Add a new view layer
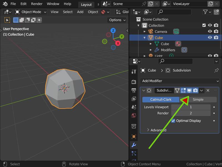This screenshot has width=222, height=167. pos(210,4)
